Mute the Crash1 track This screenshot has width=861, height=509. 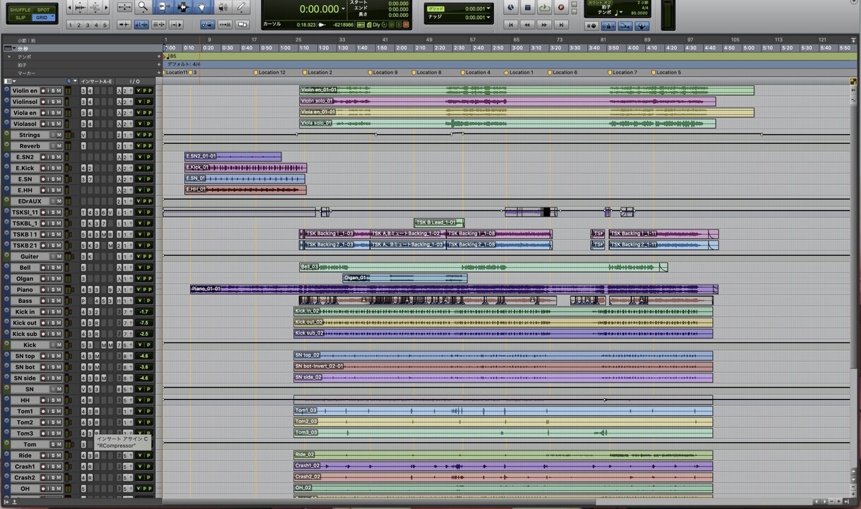pos(59,467)
